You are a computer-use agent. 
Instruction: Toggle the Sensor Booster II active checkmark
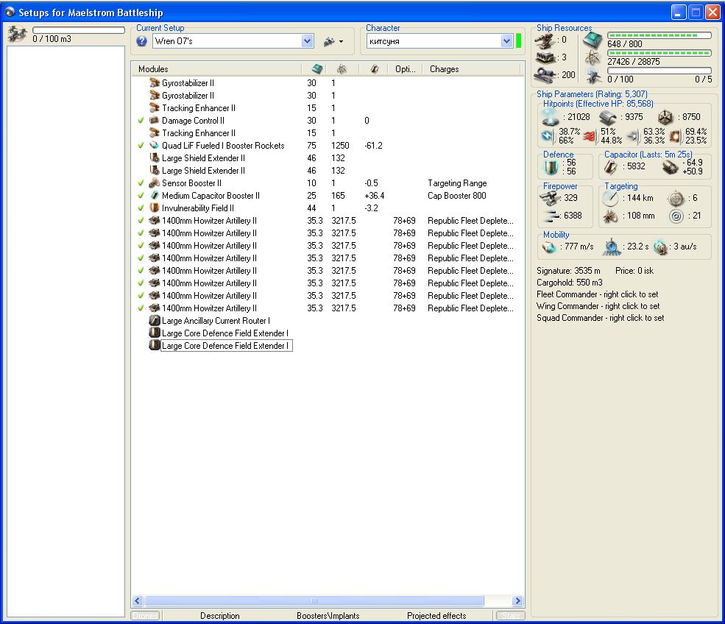[x=141, y=183]
